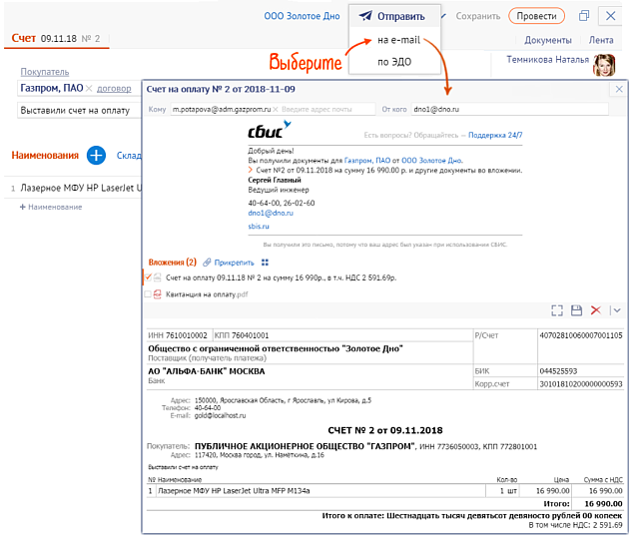Open the ООО Золотое Дно link in the letter
The width and height of the screenshot is (629, 536).
(x=432, y=161)
